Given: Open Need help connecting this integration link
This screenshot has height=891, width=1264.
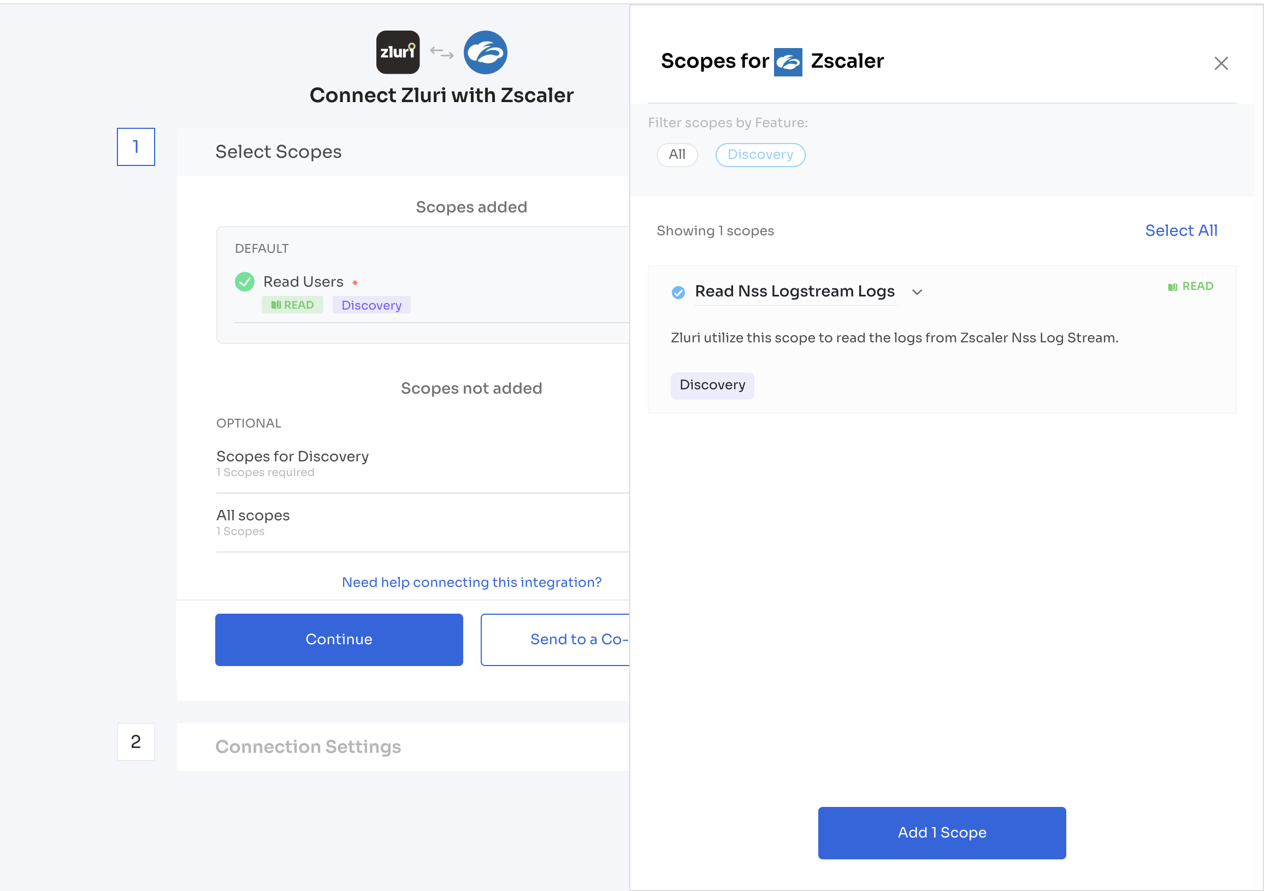Looking at the screenshot, I should tap(471, 582).
